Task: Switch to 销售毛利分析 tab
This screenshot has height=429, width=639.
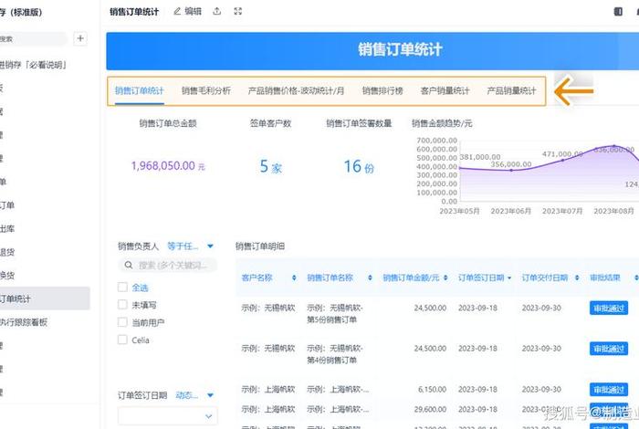Action: tap(205, 91)
